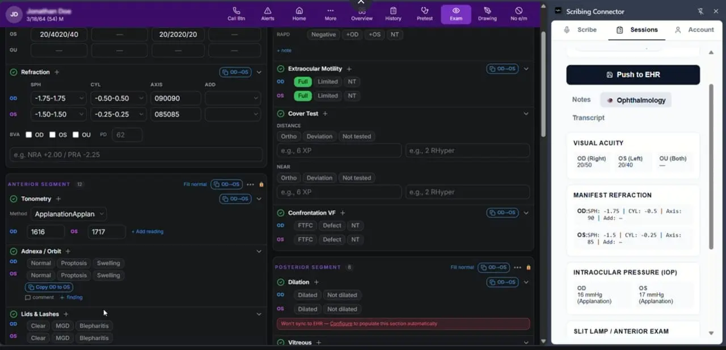
Task: Open the Configure link in sync warning
Action: (341, 323)
